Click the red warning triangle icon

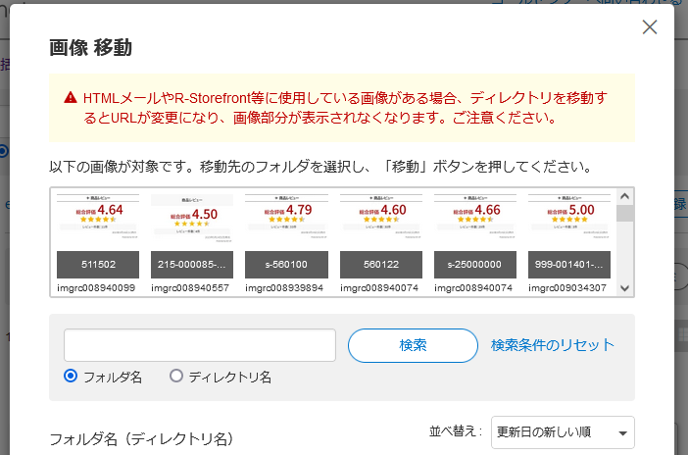click(x=71, y=98)
